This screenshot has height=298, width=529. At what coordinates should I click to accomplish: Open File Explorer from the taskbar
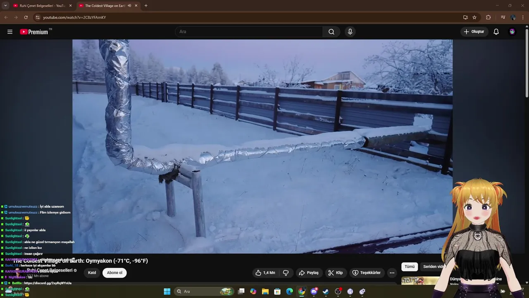coord(265,291)
